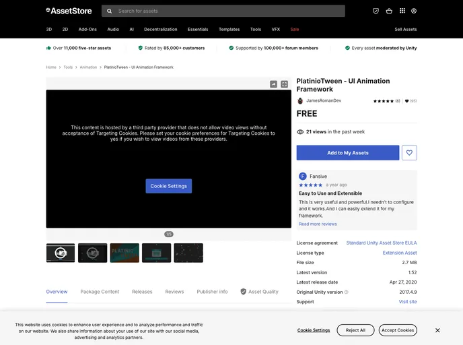Open the Tools category menu
Viewport: 463px width, 345px height.
(256, 29)
